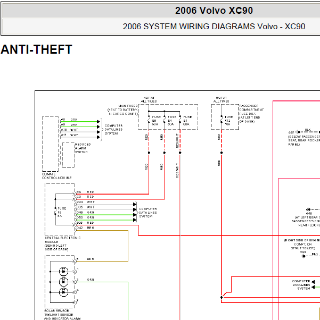Click the 'D34 WHT' terminal label
The image size is (320, 320).
[x=86, y=202]
